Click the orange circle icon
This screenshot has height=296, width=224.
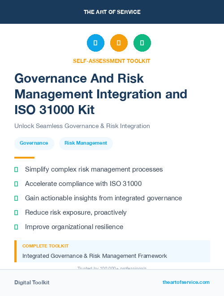click(119, 43)
